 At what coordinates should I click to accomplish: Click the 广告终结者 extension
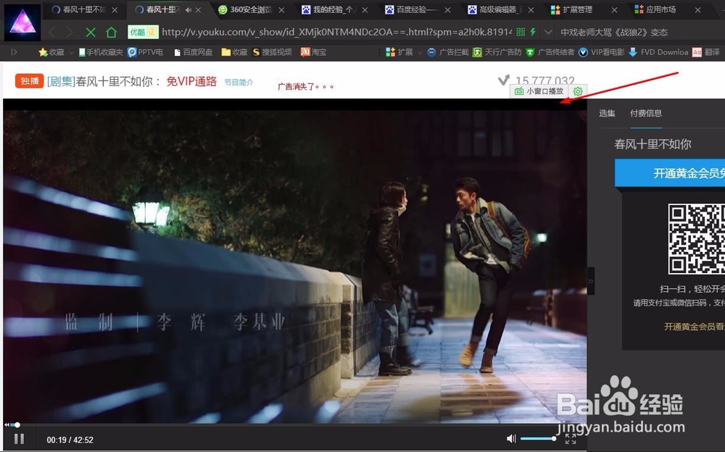point(550,52)
